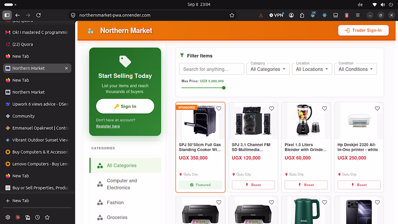The image size is (398, 224).
Task: Open the system network wifi icon
Action: pyautogui.click(x=374, y=5)
